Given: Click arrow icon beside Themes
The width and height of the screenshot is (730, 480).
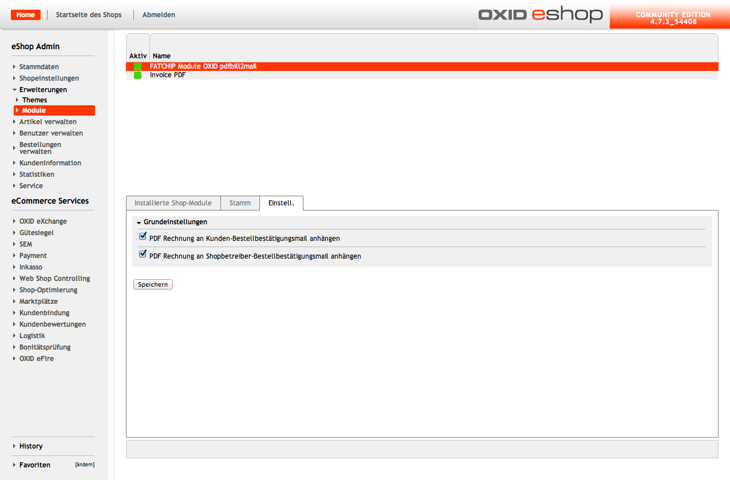Looking at the screenshot, I should pyautogui.click(x=17, y=100).
